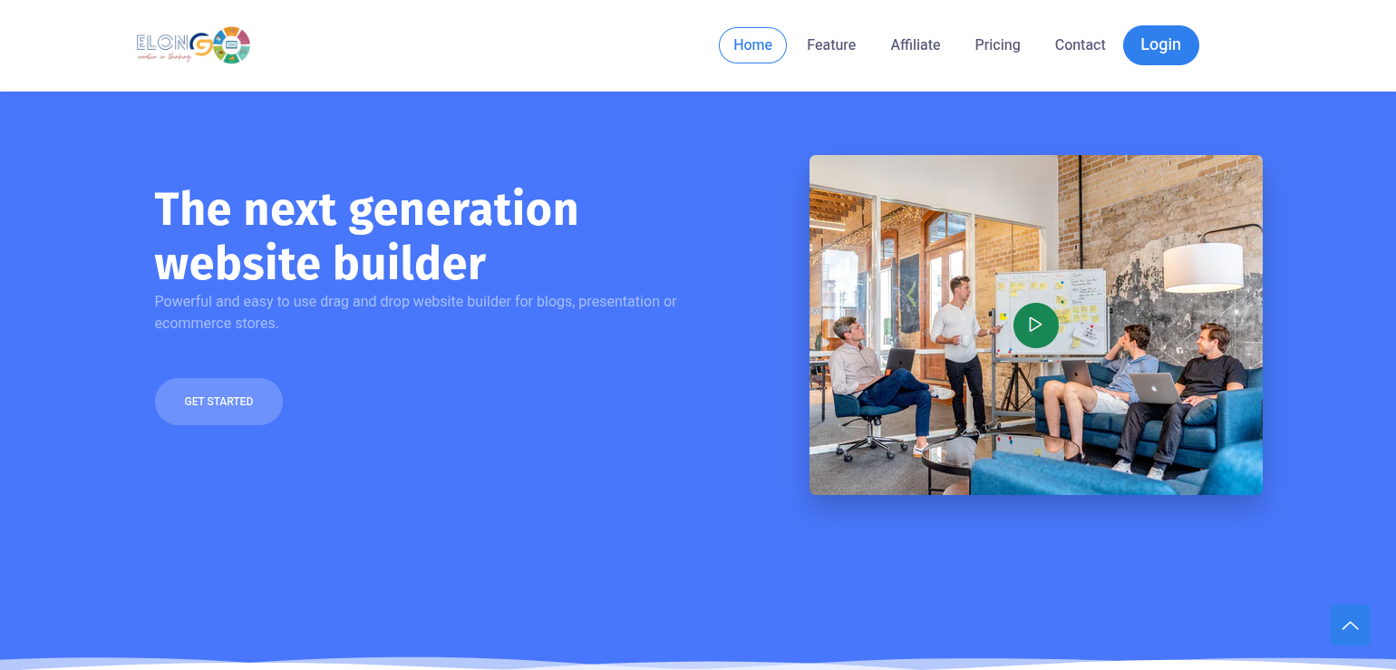Play the office team video
Viewport: 1396px width, 670px height.
[x=1035, y=325]
